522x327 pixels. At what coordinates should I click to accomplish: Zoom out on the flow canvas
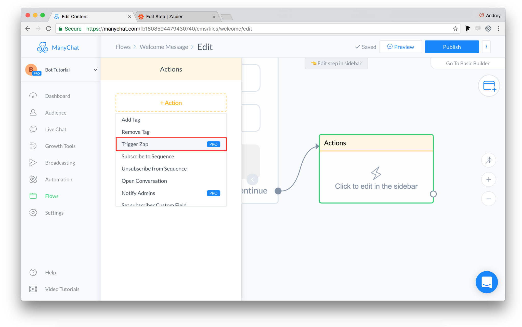tap(489, 199)
